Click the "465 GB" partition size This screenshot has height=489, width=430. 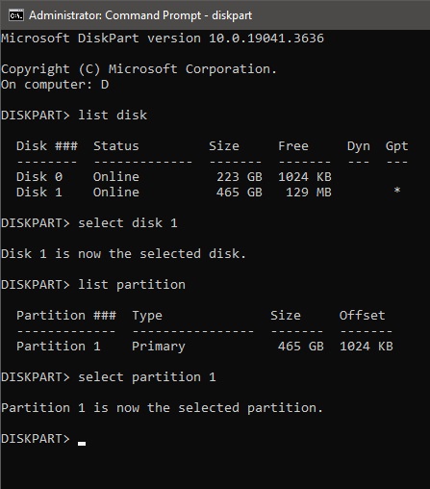(301, 347)
